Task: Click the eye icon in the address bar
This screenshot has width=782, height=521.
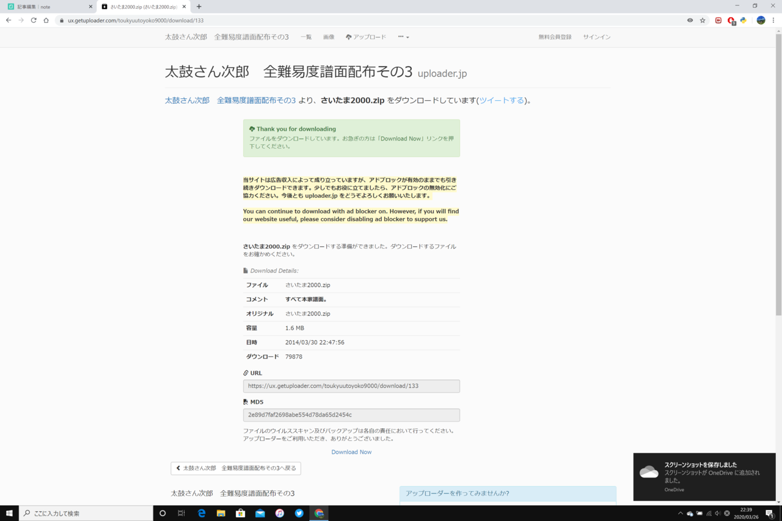Action: (x=690, y=20)
